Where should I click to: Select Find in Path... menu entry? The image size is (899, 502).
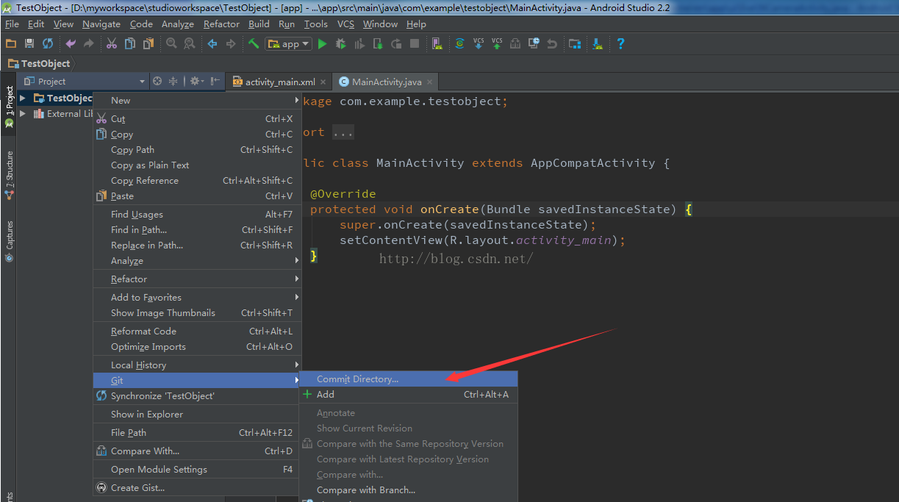pyautogui.click(x=196, y=230)
